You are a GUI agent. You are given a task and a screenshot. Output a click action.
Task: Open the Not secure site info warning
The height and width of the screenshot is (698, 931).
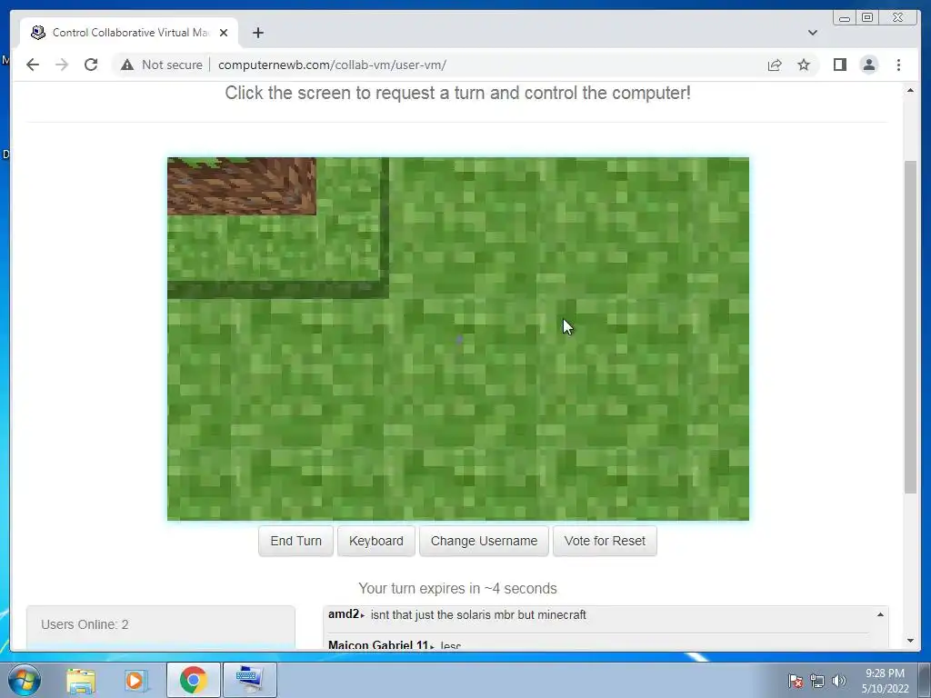click(162, 65)
